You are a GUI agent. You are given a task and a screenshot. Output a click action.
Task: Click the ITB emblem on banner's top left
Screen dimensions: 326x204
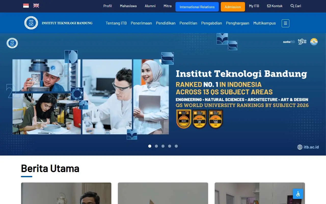(12, 43)
